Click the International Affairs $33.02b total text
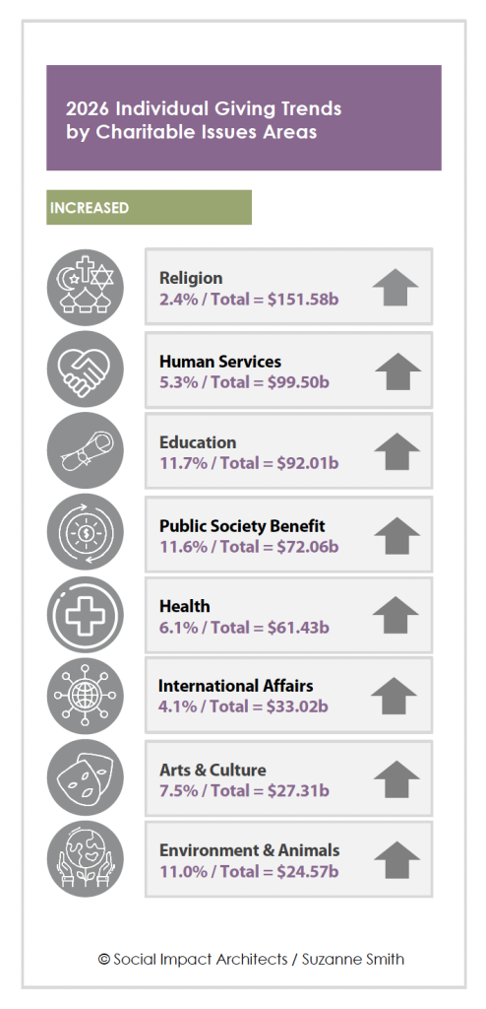Screen dimensions: 486x1009 point(244,706)
